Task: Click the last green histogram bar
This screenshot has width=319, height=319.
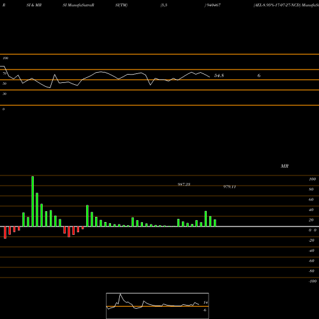Action: pos(215,223)
